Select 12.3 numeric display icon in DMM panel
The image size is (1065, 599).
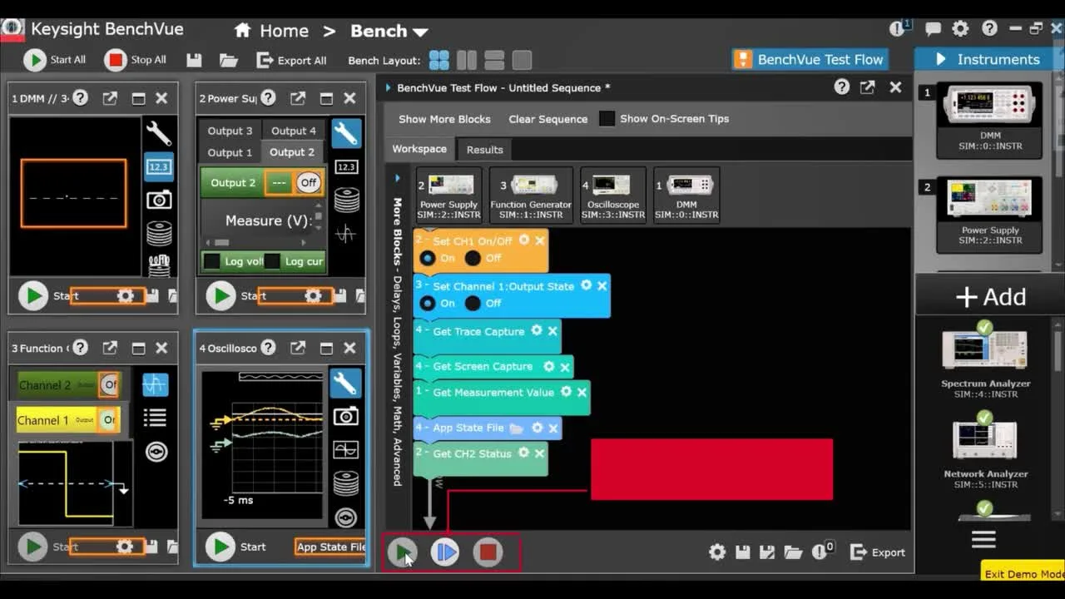[x=158, y=166]
